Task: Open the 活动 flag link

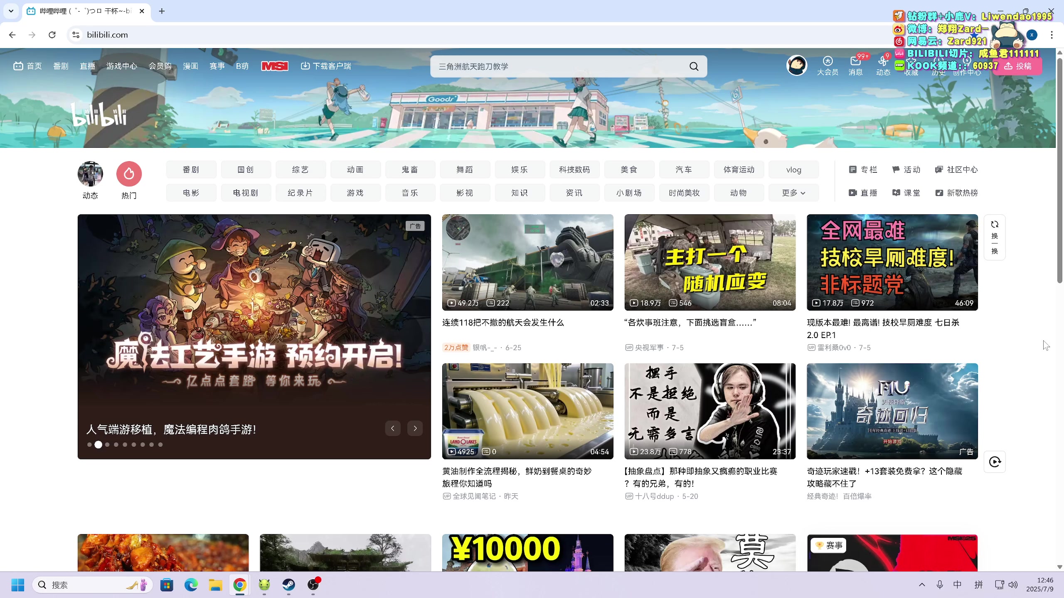Action: (906, 169)
